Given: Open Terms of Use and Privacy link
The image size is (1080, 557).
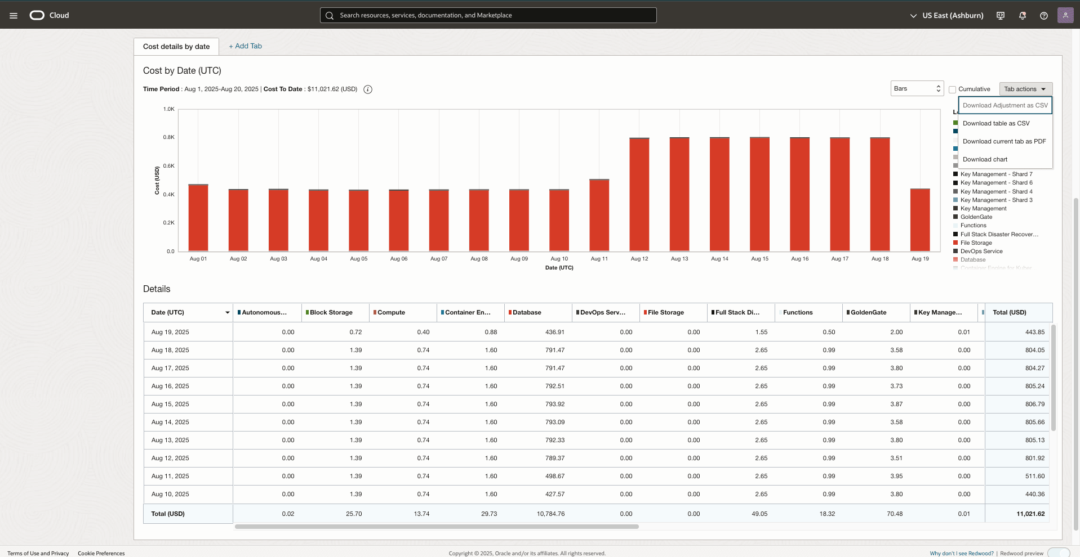Looking at the screenshot, I should pyautogui.click(x=38, y=554).
